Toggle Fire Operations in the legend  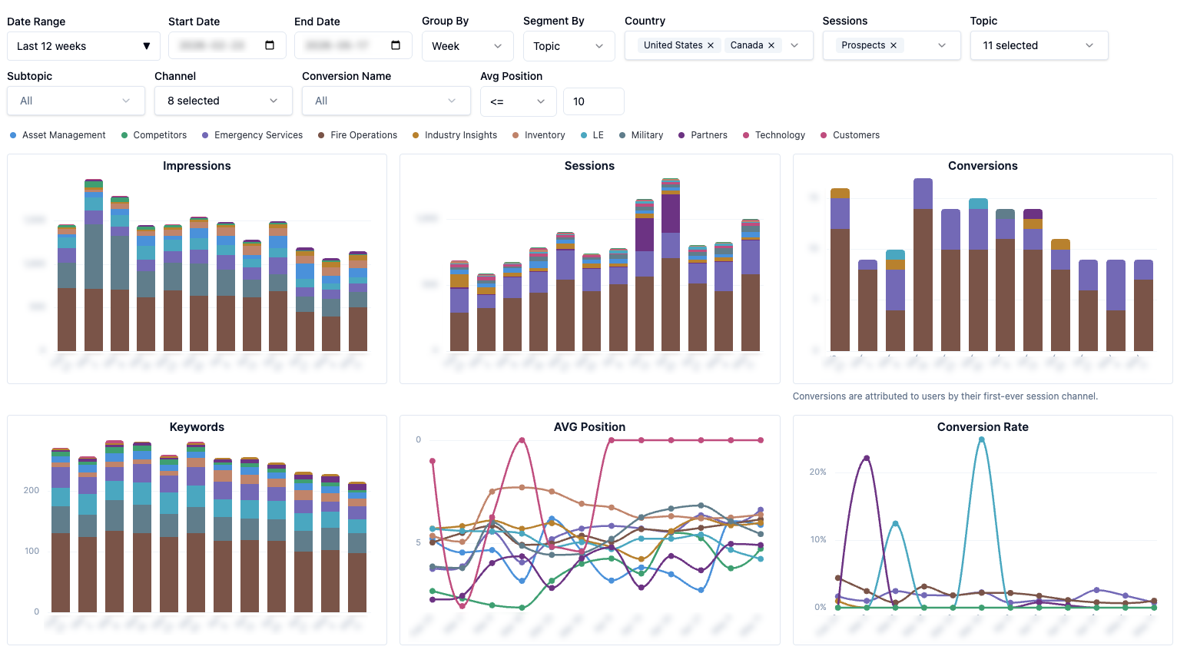click(357, 135)
